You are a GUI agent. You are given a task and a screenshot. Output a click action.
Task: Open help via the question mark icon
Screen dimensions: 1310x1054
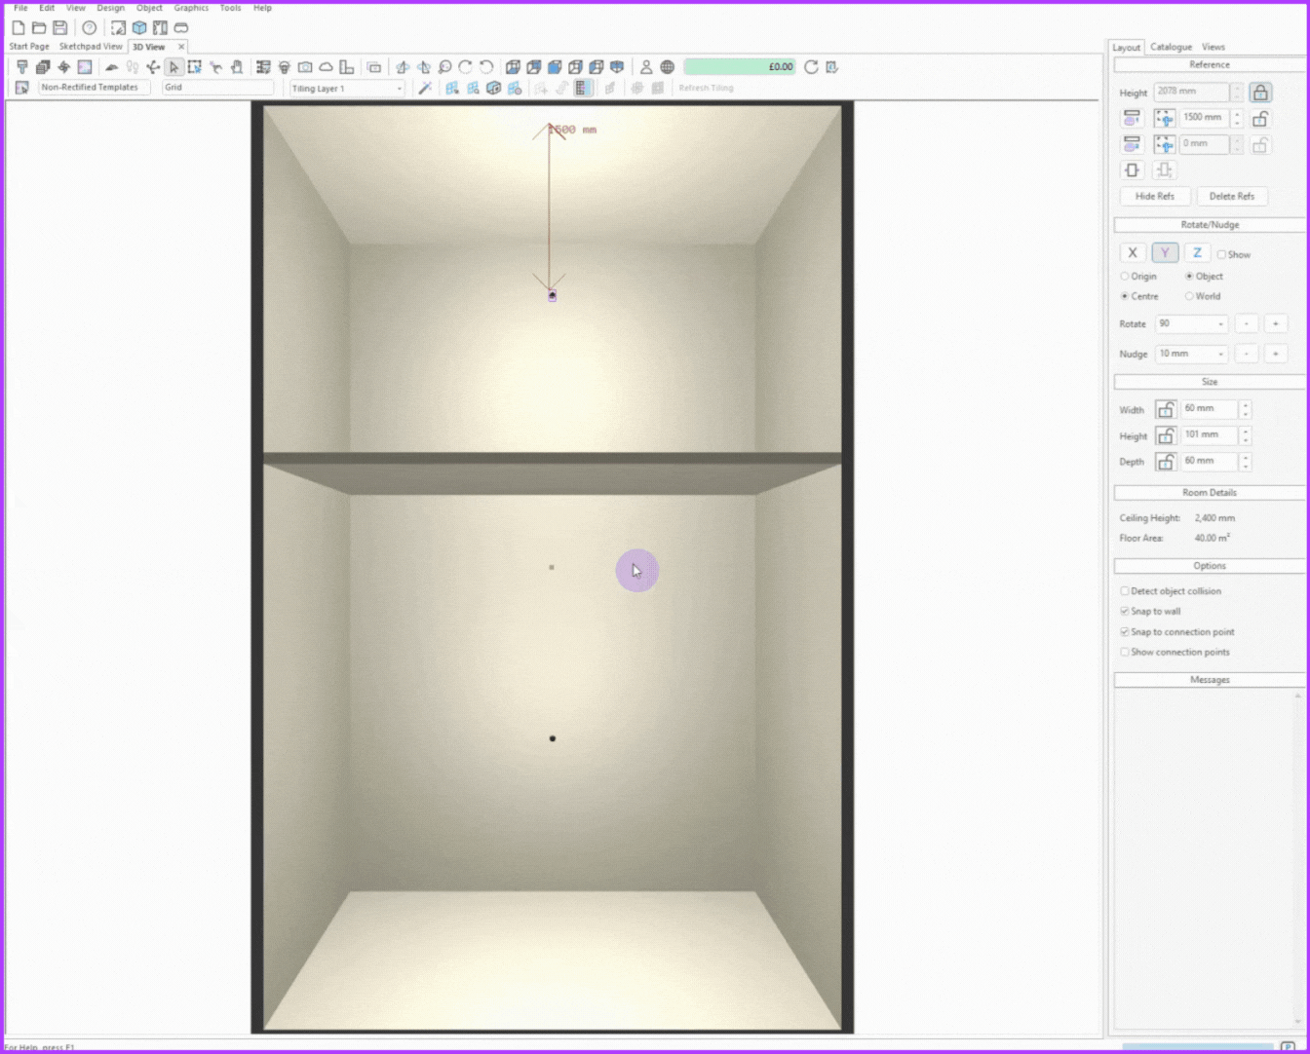90,28
